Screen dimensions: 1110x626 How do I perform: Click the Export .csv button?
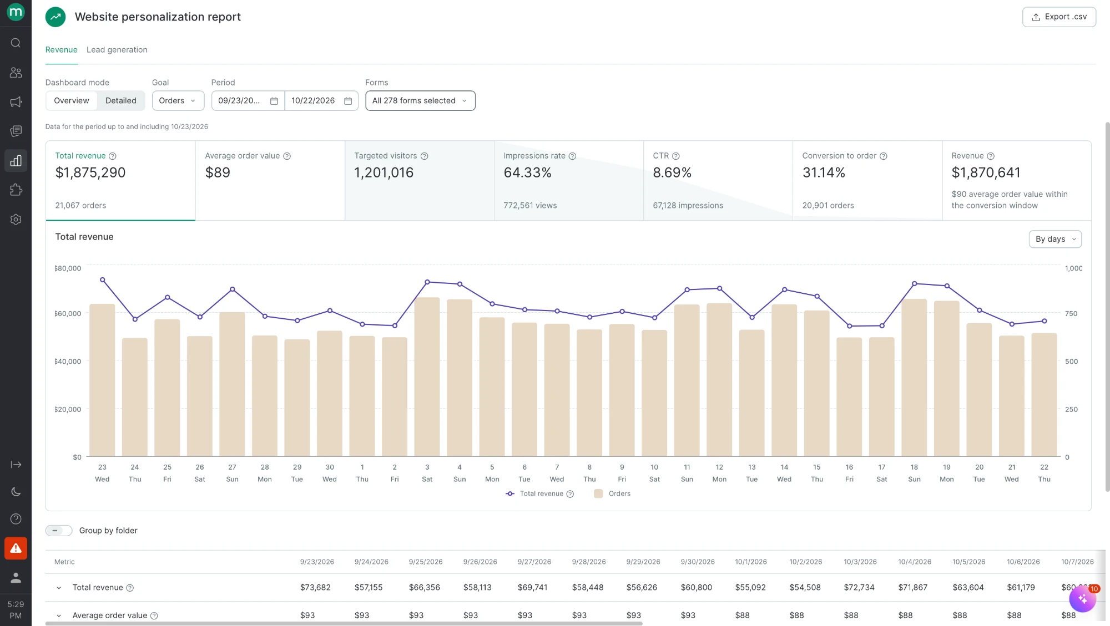point(1059,17)
